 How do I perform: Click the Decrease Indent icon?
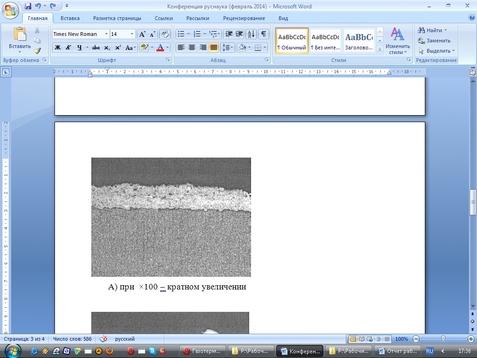point(228,34)
